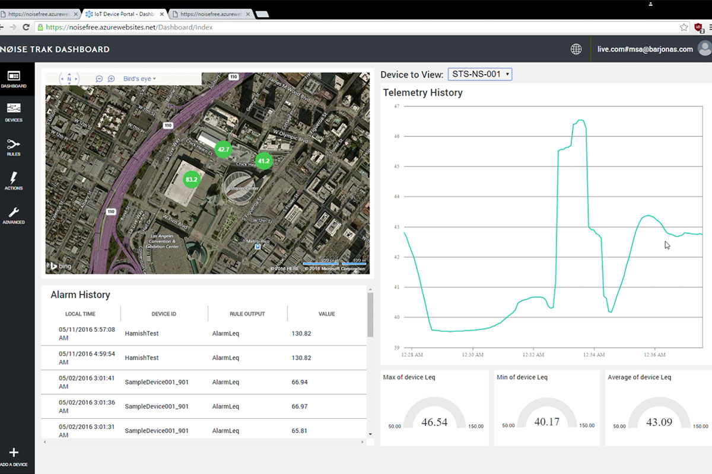Screen dimensions: 712x474
Task: Click the Noise Trak Dashboard title
Action: [55, 49]
